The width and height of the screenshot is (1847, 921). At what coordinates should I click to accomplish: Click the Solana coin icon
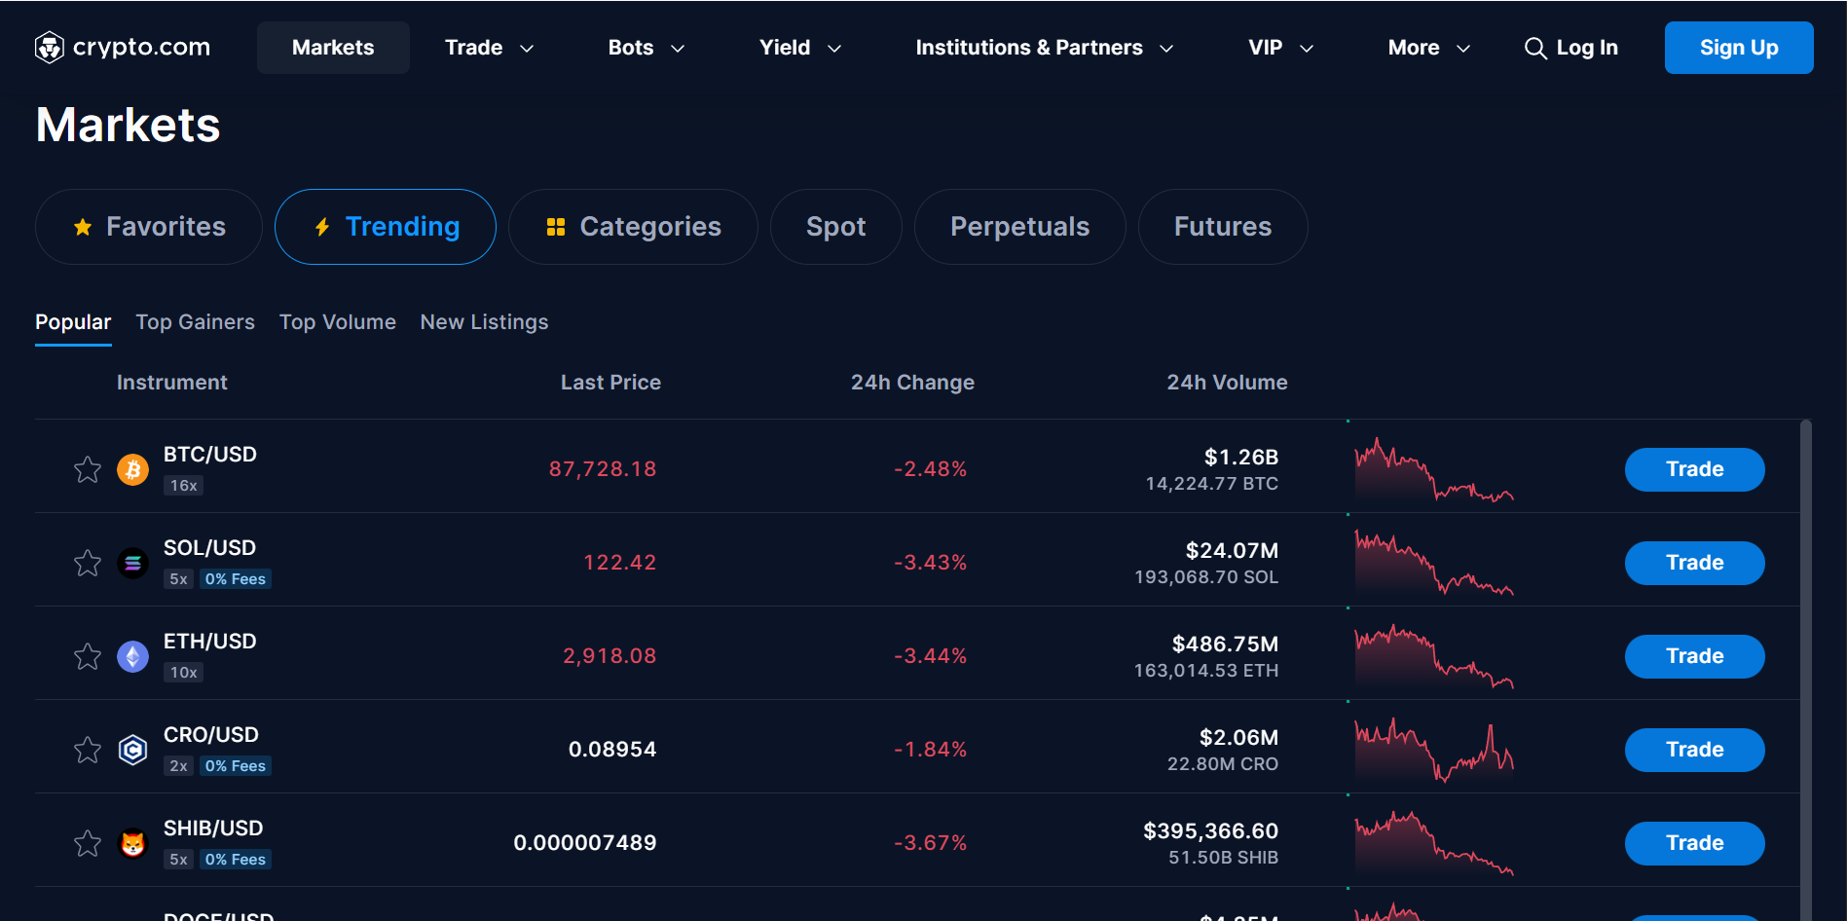133,563
